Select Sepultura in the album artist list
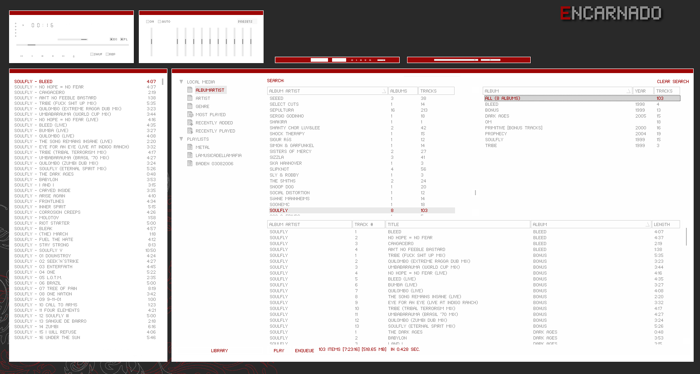 tap(361, 110)
